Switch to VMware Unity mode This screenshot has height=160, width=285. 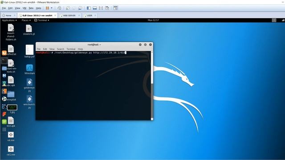pos(107,8)
